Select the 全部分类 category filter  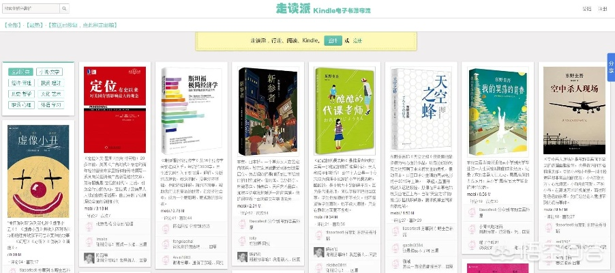(20, 72)
